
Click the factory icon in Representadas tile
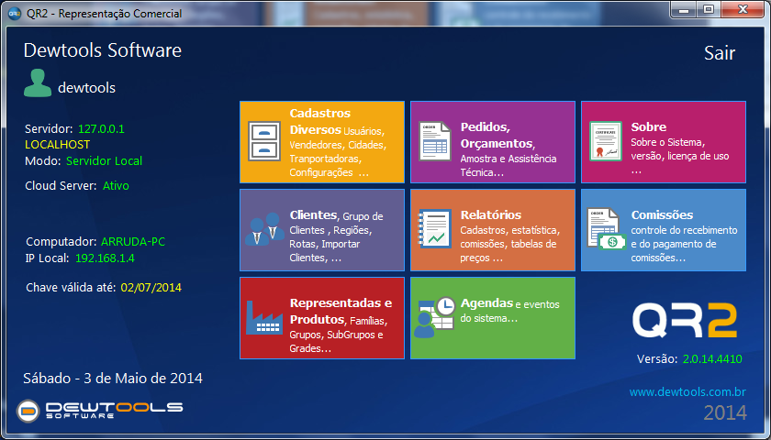(264, 317)
